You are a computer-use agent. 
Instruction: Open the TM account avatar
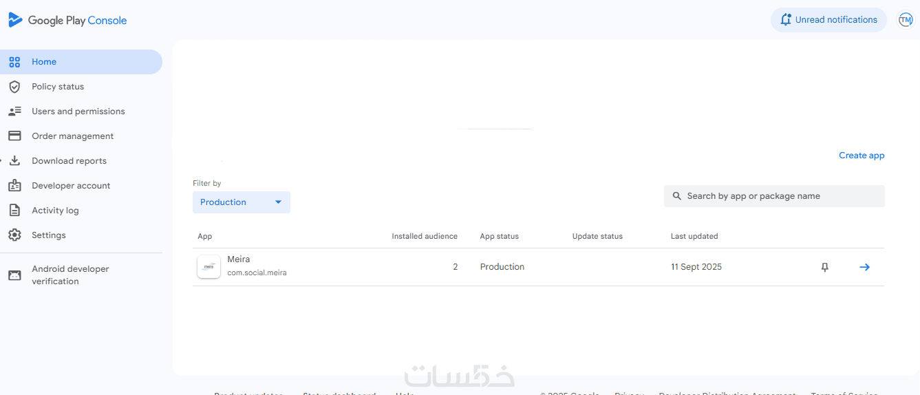point(906,20)
